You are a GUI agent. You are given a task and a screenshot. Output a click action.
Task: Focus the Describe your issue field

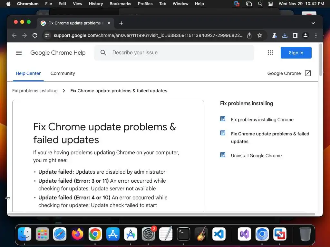pyautogui.click(x=174, y=53)
